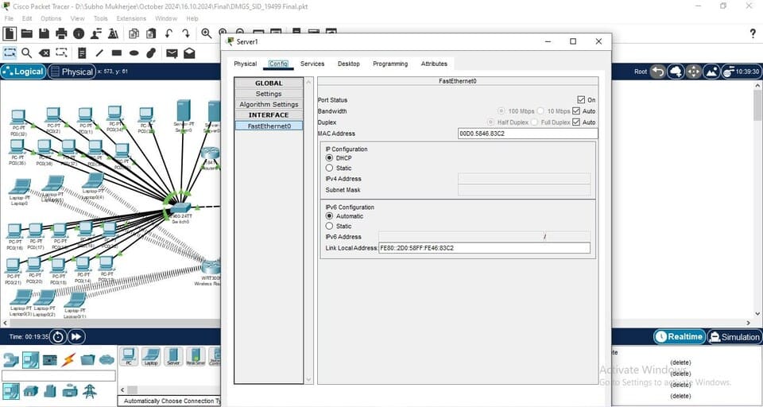Click the device search box
Screen dimensions: 763x407
58,375
